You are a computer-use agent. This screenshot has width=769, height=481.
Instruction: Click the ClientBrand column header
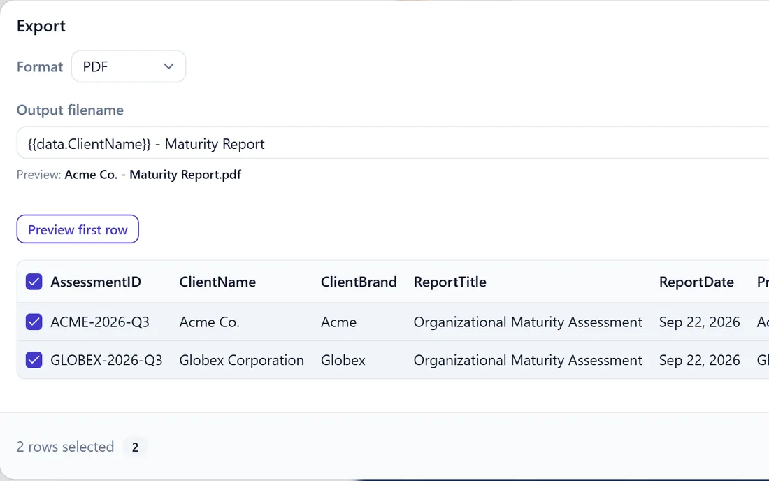point(359,282)
